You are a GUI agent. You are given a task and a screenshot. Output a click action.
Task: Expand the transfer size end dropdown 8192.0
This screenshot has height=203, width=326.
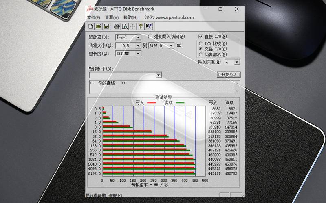[171, 45]
